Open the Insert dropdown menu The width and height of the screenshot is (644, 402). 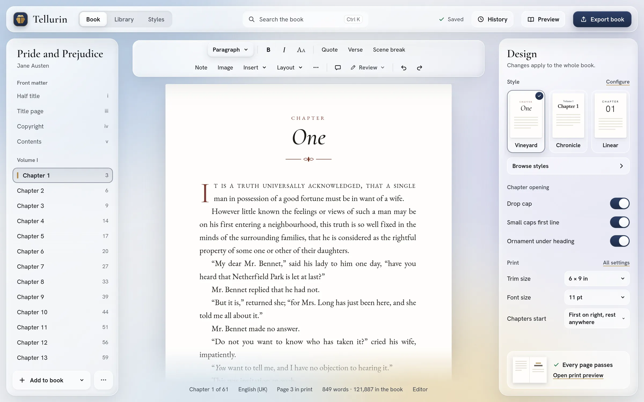coord(254,68)
